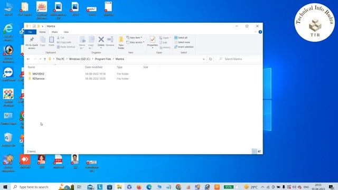The width and height of the screenshot is (338, 190).
Task: Open File Explorer from the taskbar
Action: tap(119, 187)
